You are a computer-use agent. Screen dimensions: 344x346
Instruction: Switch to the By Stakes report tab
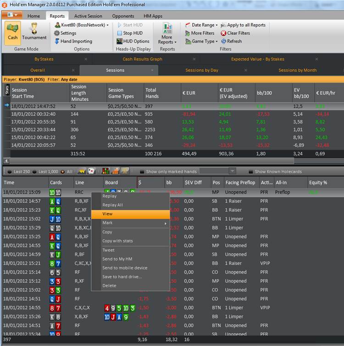(44, 59)
